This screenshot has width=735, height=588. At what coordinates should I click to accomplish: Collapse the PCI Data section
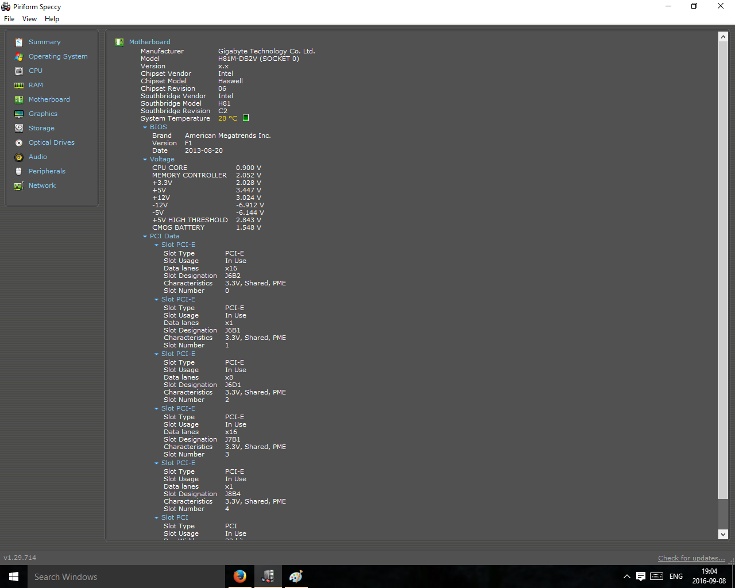pyautogui.click(x=145, y=237)
